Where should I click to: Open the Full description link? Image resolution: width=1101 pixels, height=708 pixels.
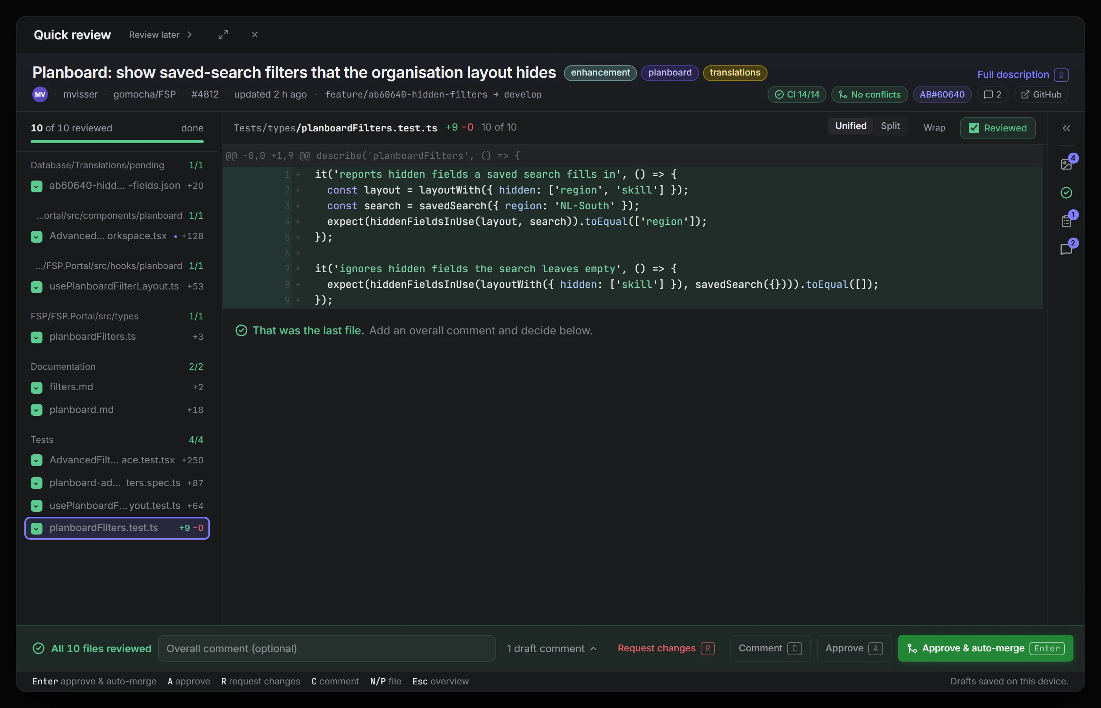click(1022, 74)
